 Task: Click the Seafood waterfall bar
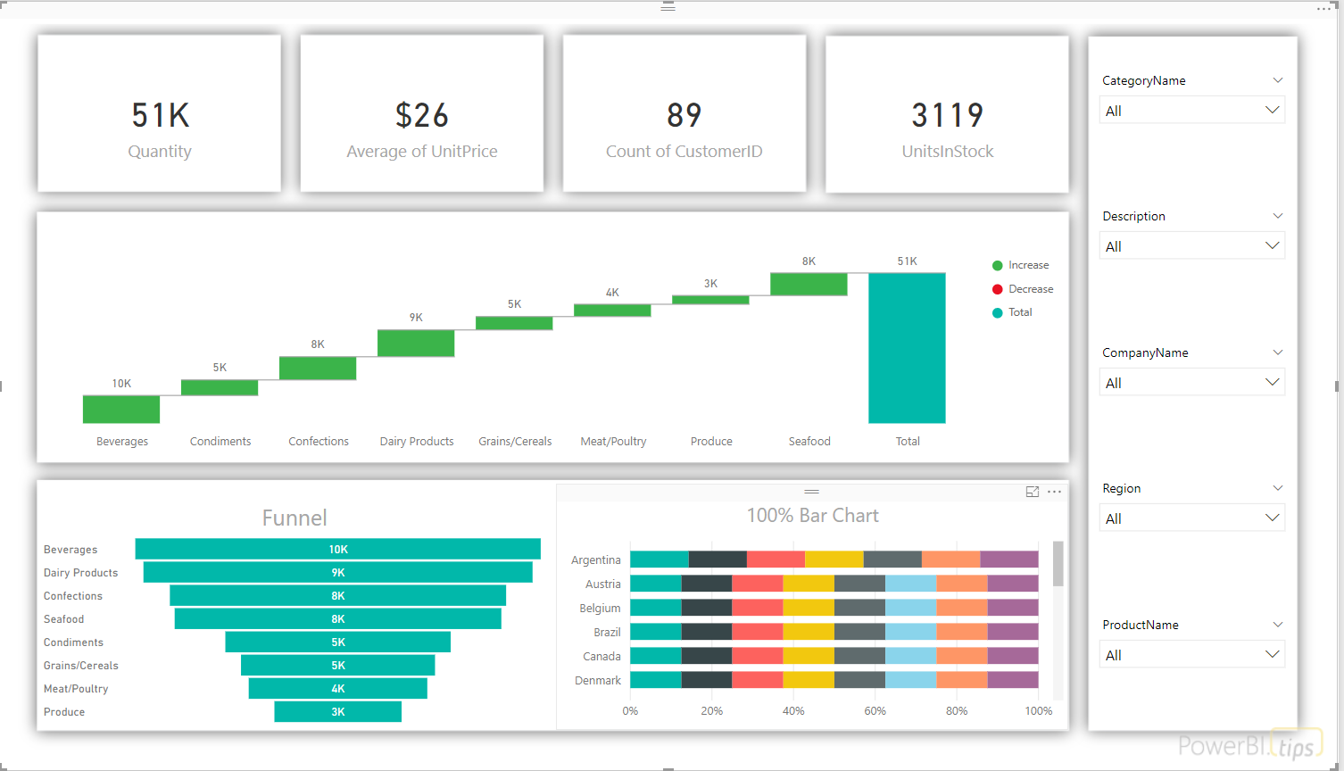point(809,284)
